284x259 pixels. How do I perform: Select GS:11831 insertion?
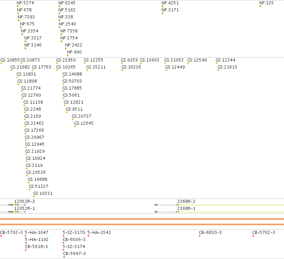click(x=26, y=74)
